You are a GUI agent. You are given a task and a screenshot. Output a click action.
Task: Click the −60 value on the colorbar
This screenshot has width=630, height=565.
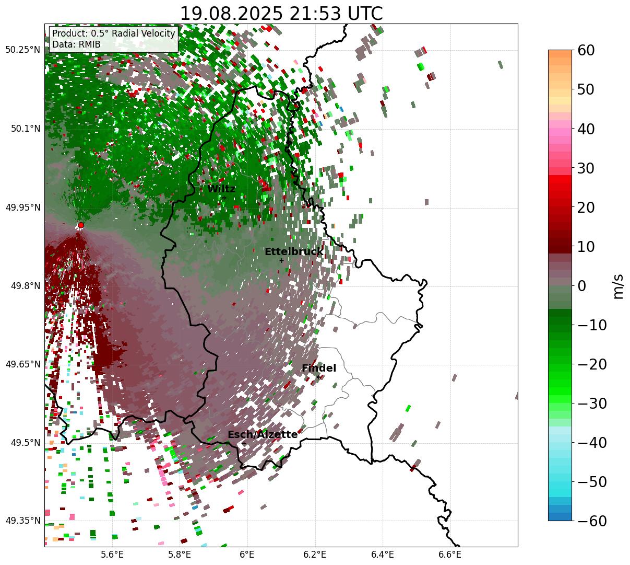coord(592,521)
